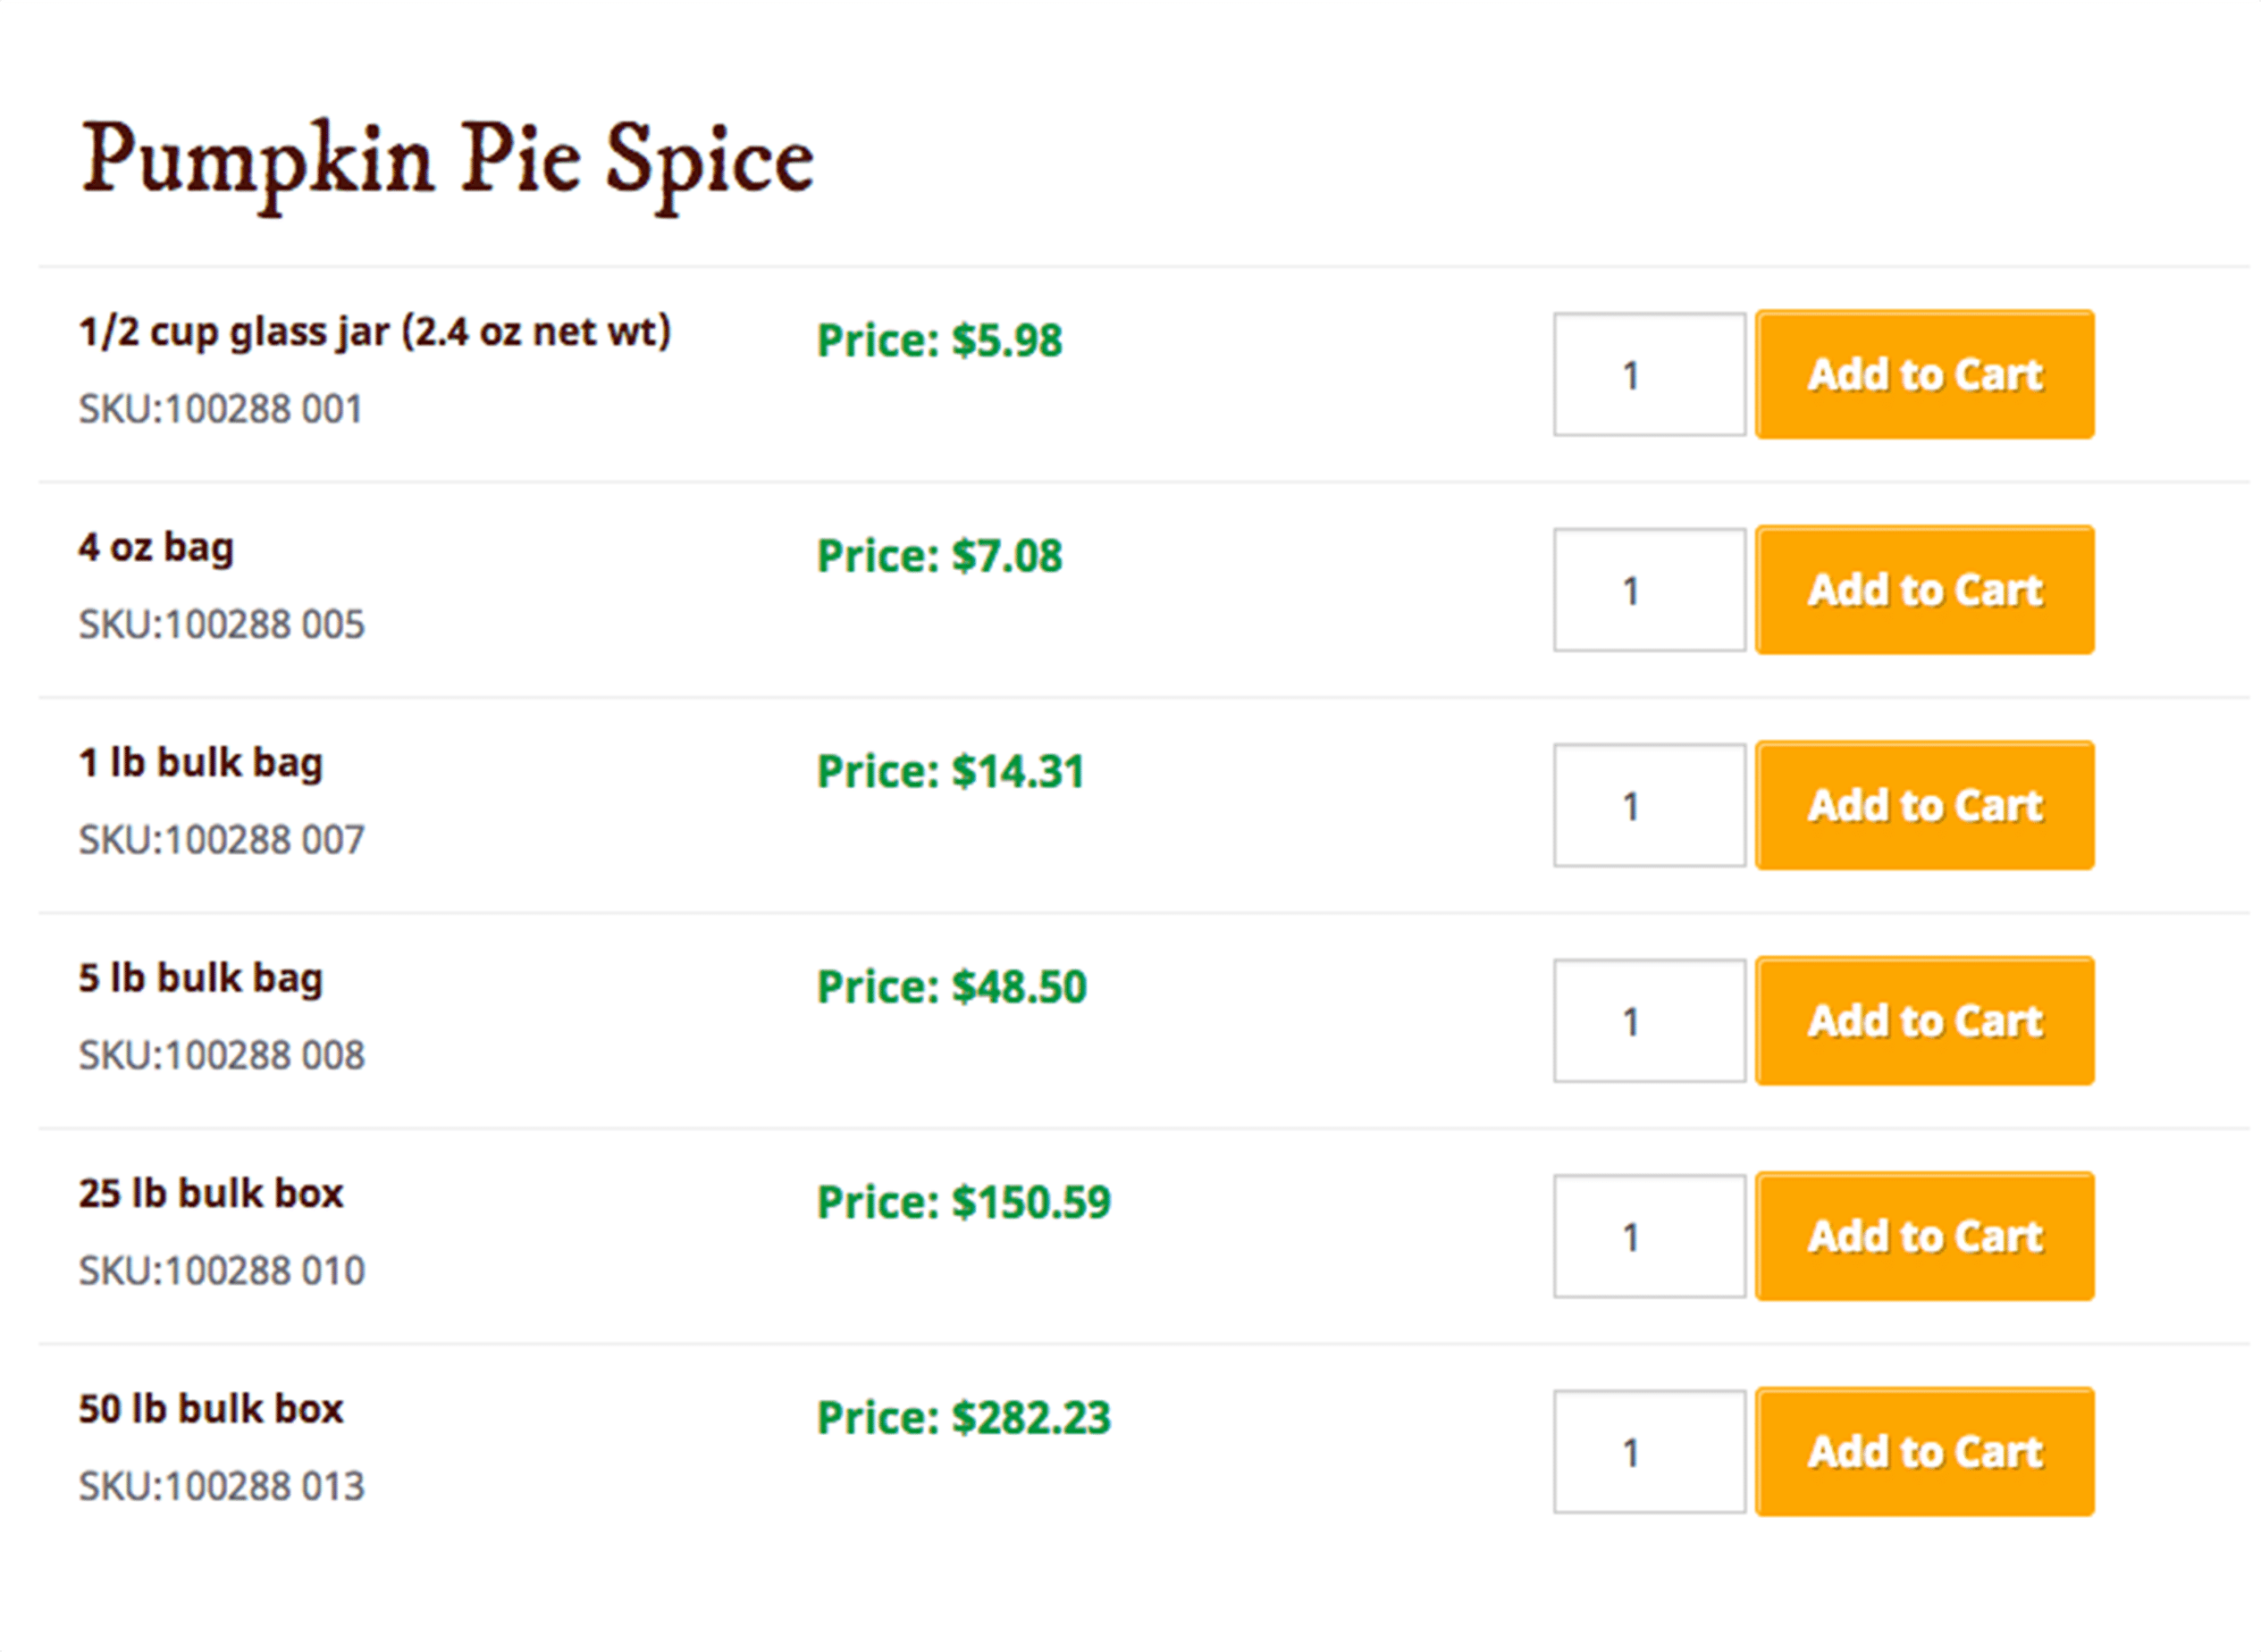This screenshot has height=1652, width=2261.
Task: Click the $14.31 price text
Action: pyautogui.click(x=950, y=772)
